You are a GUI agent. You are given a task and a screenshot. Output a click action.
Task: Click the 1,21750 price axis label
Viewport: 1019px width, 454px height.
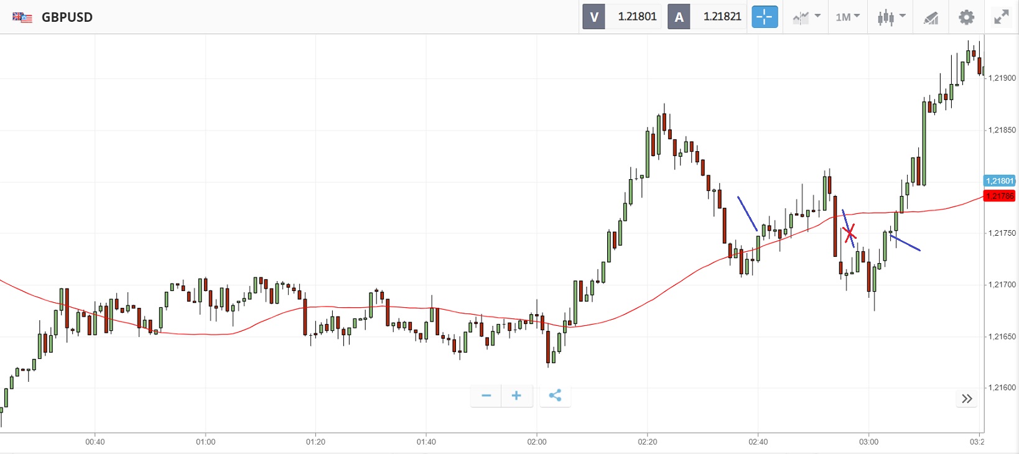tap(1002, 233)
